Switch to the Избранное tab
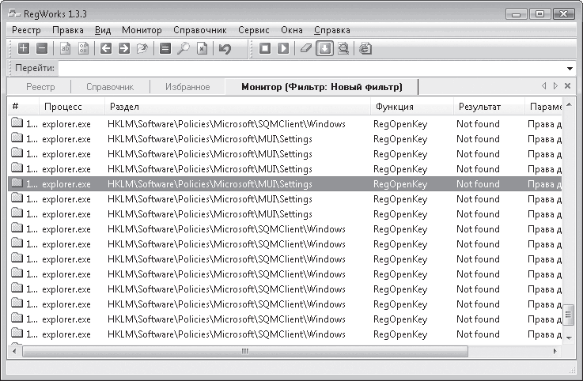This screenshot has width=583, height=381. (187, 87)
